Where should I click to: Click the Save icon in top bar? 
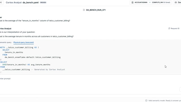coord(176,3)
